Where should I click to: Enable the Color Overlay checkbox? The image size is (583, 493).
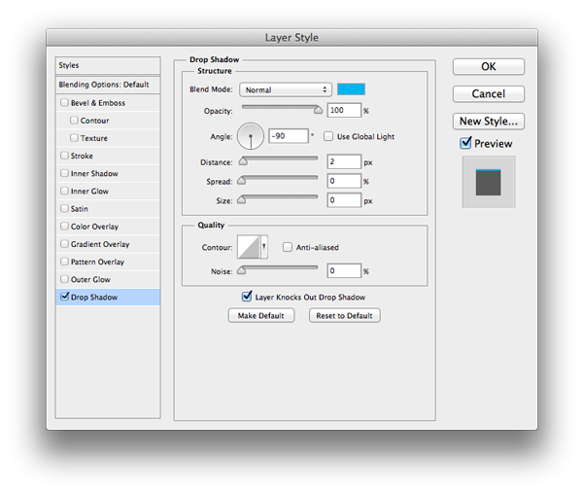(64, 226)
